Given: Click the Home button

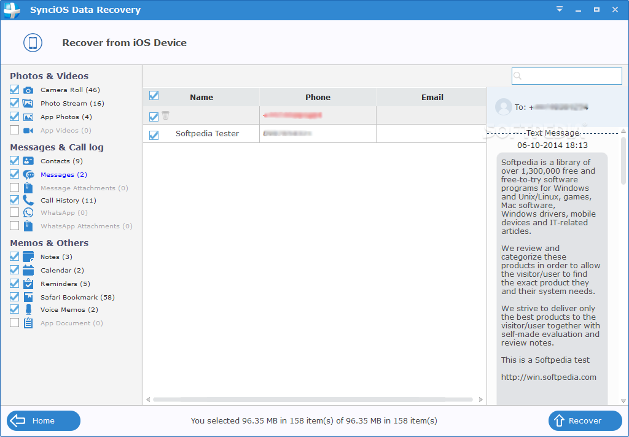Looking at the screenshot, I should click(44, 420).
